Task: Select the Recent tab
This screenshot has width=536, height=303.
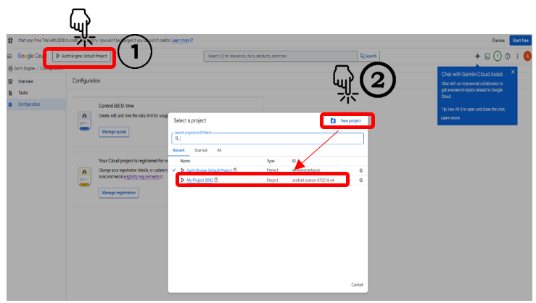Action: point(179,150)
